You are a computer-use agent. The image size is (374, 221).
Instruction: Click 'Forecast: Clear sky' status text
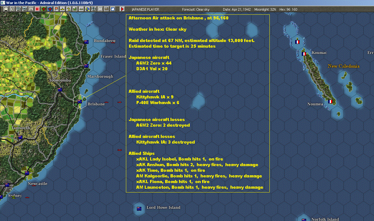click(x=196, y=9)
